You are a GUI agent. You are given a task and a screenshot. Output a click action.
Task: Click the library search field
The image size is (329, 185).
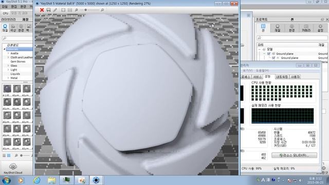pyautogui.click(x=17, y=39)
